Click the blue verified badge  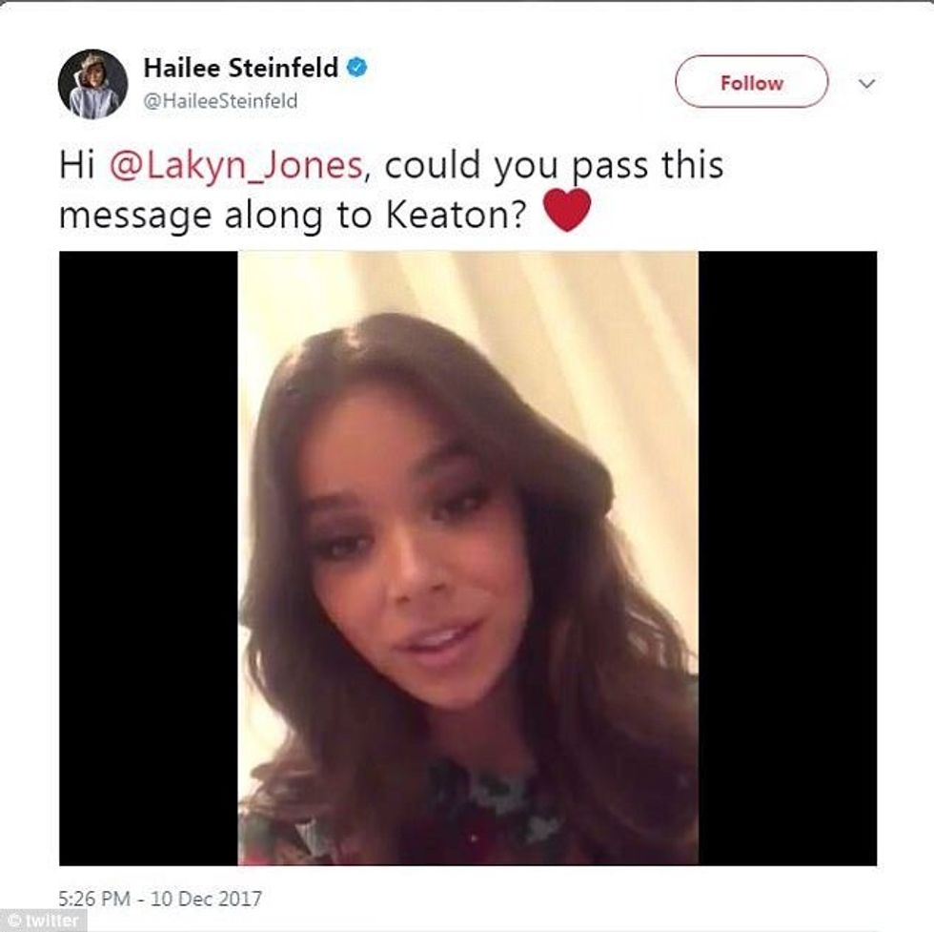coord(356,67)
